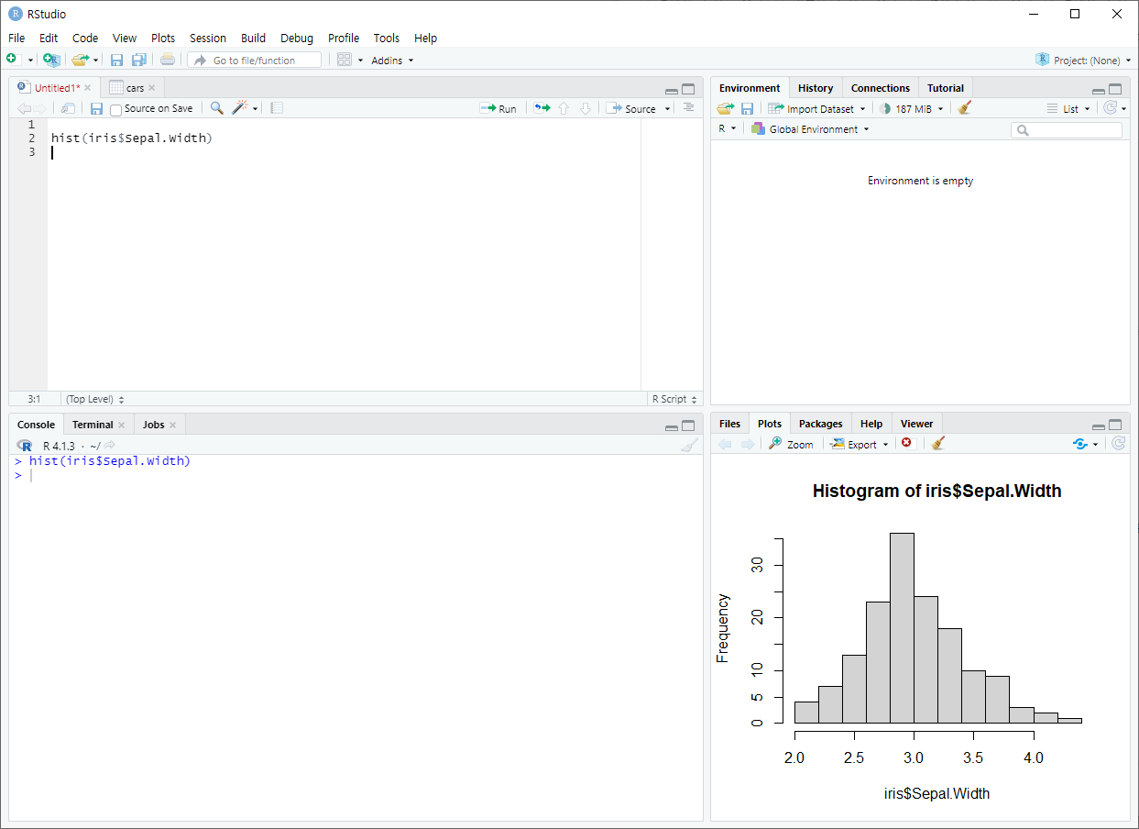Open the Connections tab
Screen dimensions: 1139x829
point(880,88)
